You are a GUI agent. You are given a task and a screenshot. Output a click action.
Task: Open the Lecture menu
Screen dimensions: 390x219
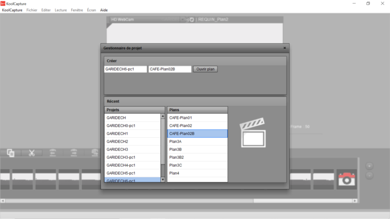click(61, 10)
